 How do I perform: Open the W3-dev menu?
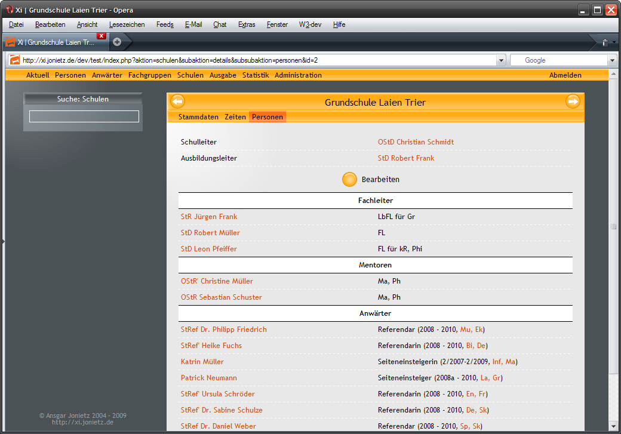pyautogui.click(x=310, y=24)
